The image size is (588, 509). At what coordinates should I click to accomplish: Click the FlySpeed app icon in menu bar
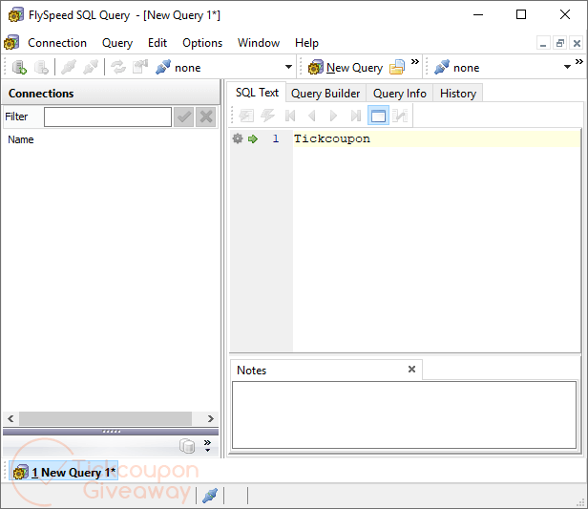(11, 43)
